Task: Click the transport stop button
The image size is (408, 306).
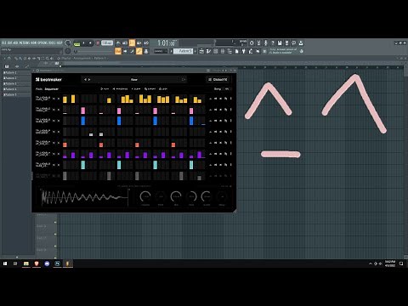Action: (90, 43)
